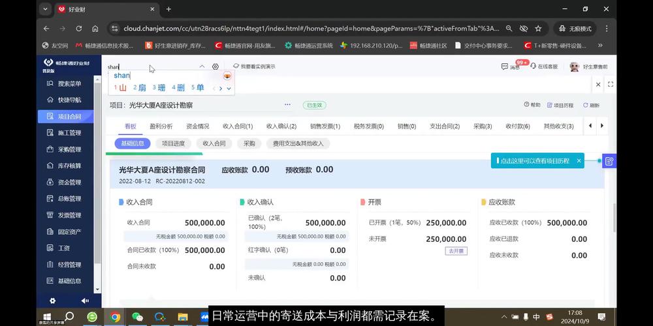Open 固定资产 module

pos(65,231)
